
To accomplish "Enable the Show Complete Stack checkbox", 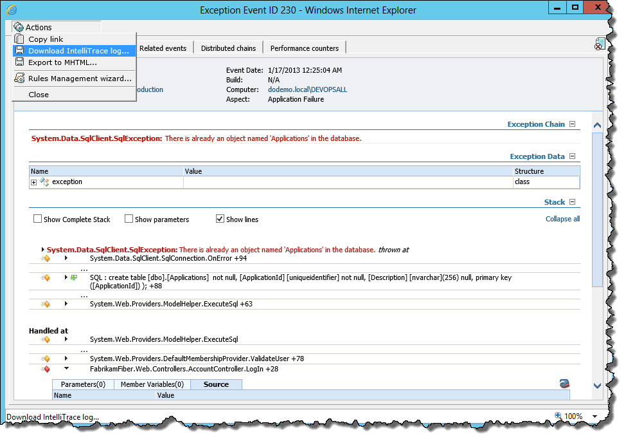I will (37, 219).
